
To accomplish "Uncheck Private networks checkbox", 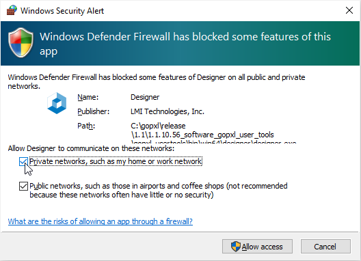I will pos(23,161).
